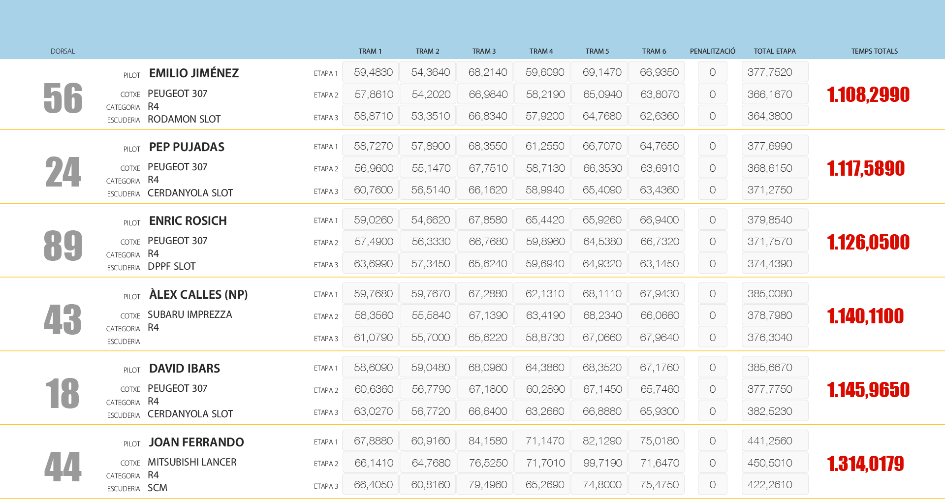Click total time 1.108,2990

868,94
